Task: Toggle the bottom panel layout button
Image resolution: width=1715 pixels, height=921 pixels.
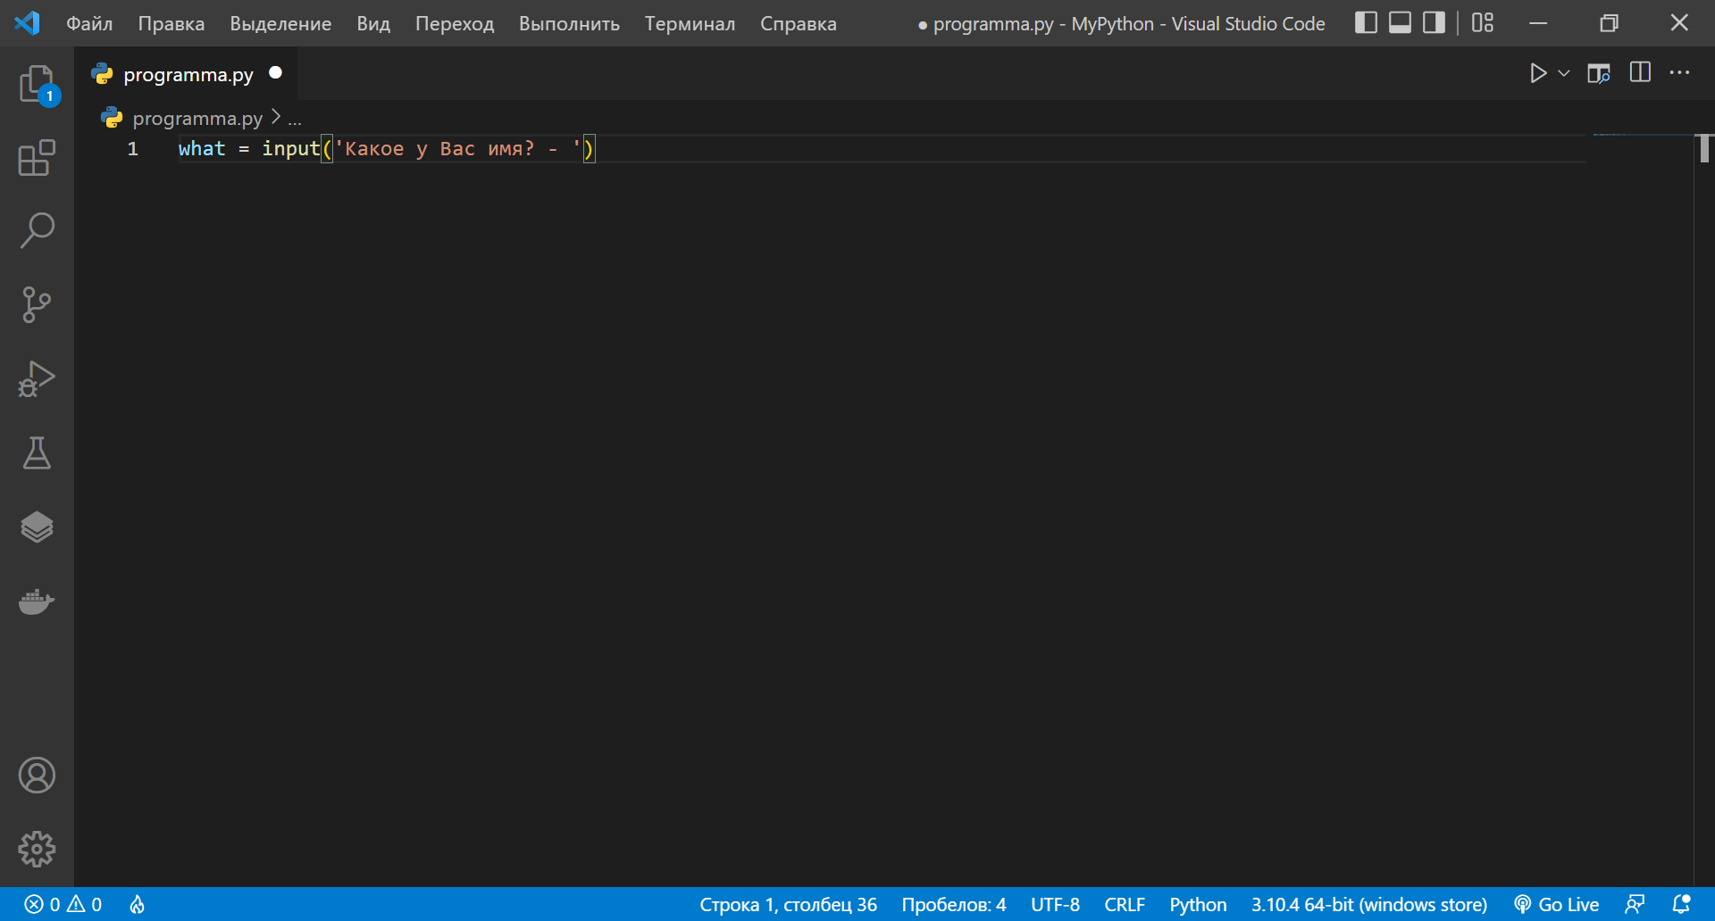Action: point(1400,23)
